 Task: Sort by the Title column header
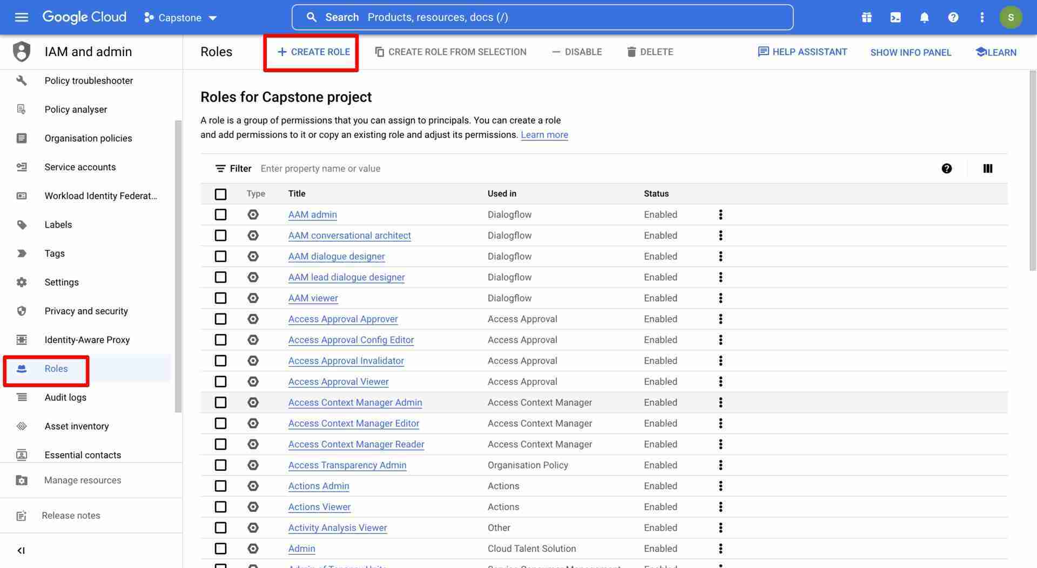click(297, 194)
